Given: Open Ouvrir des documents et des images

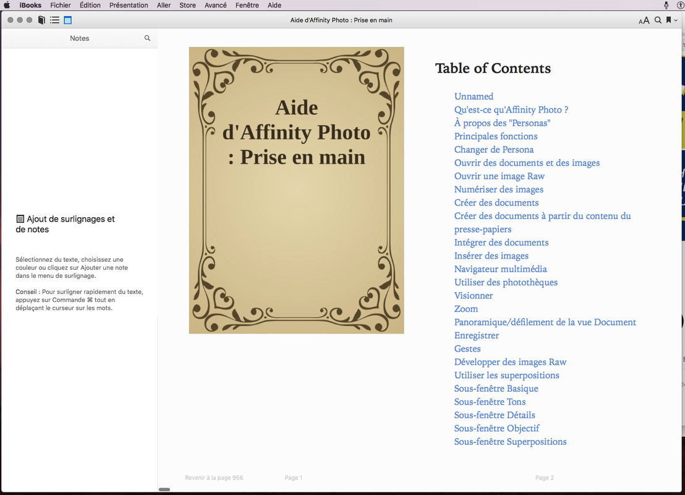Looking at the screenshot, I should 527,163.
